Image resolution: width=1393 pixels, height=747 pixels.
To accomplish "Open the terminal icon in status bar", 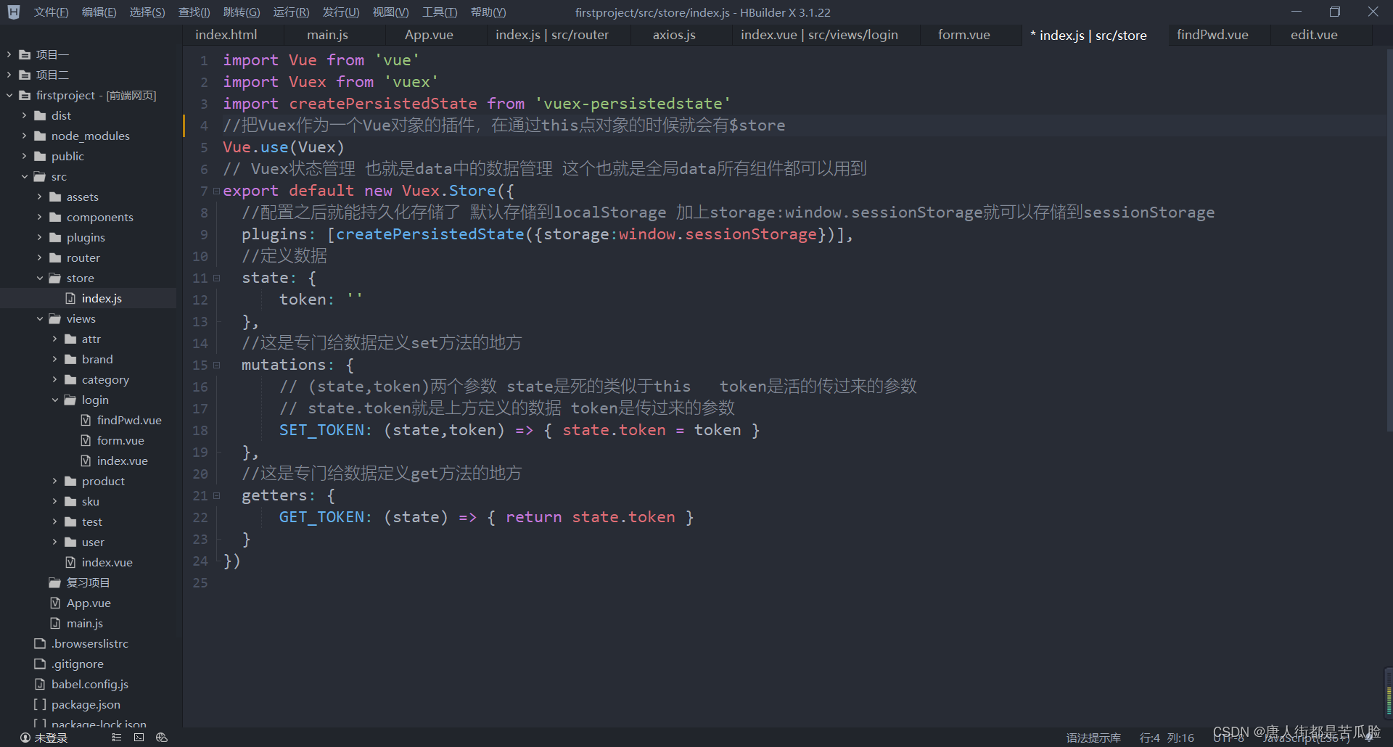I will click(x=139, y=738).
